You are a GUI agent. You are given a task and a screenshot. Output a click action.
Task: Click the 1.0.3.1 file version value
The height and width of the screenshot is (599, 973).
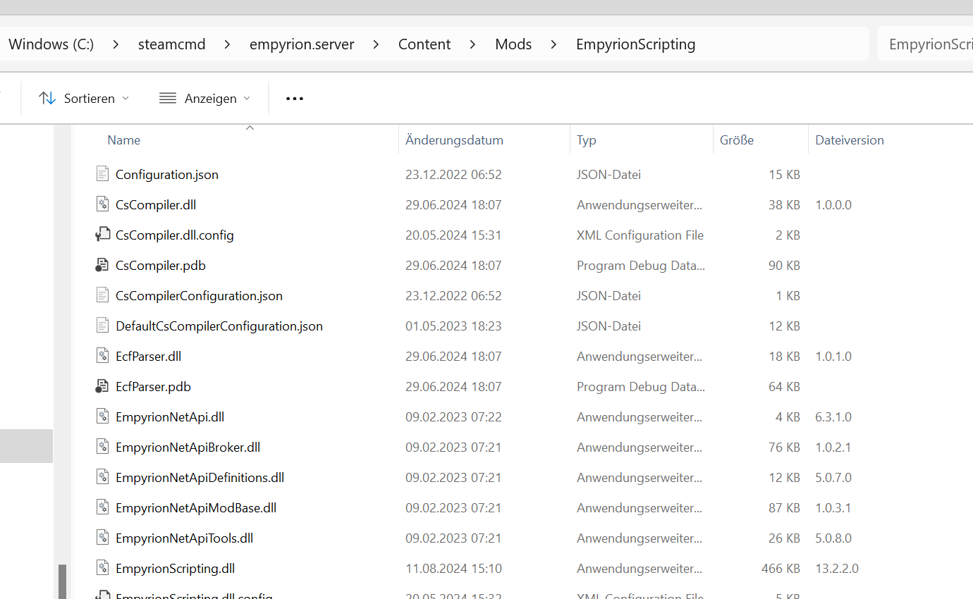point(833,507)
